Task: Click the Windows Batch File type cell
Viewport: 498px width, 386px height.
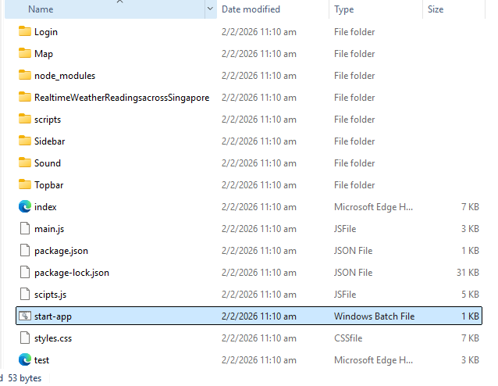Action: [374, 316]
